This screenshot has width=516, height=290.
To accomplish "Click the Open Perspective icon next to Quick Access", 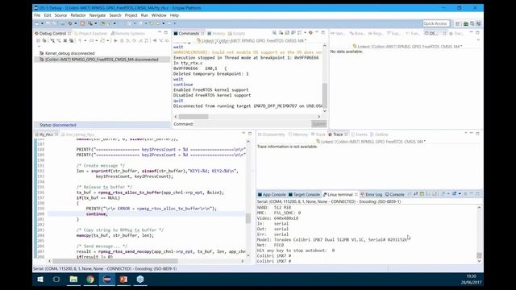I will click(x=457, y=23).
